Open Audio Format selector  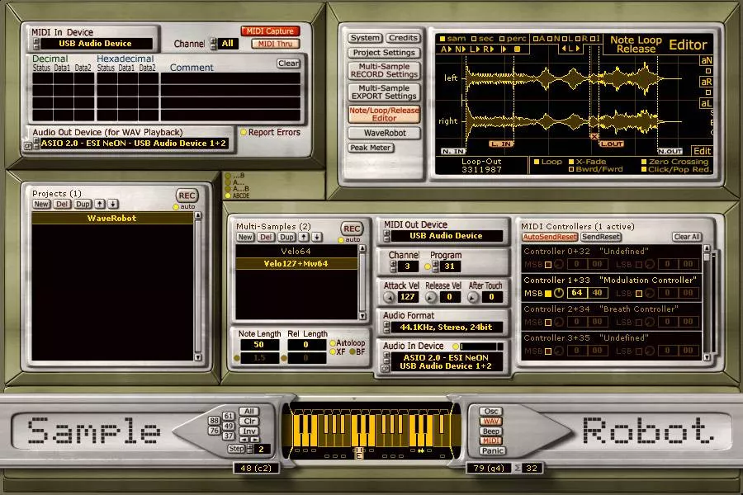(x=446, y=328)
